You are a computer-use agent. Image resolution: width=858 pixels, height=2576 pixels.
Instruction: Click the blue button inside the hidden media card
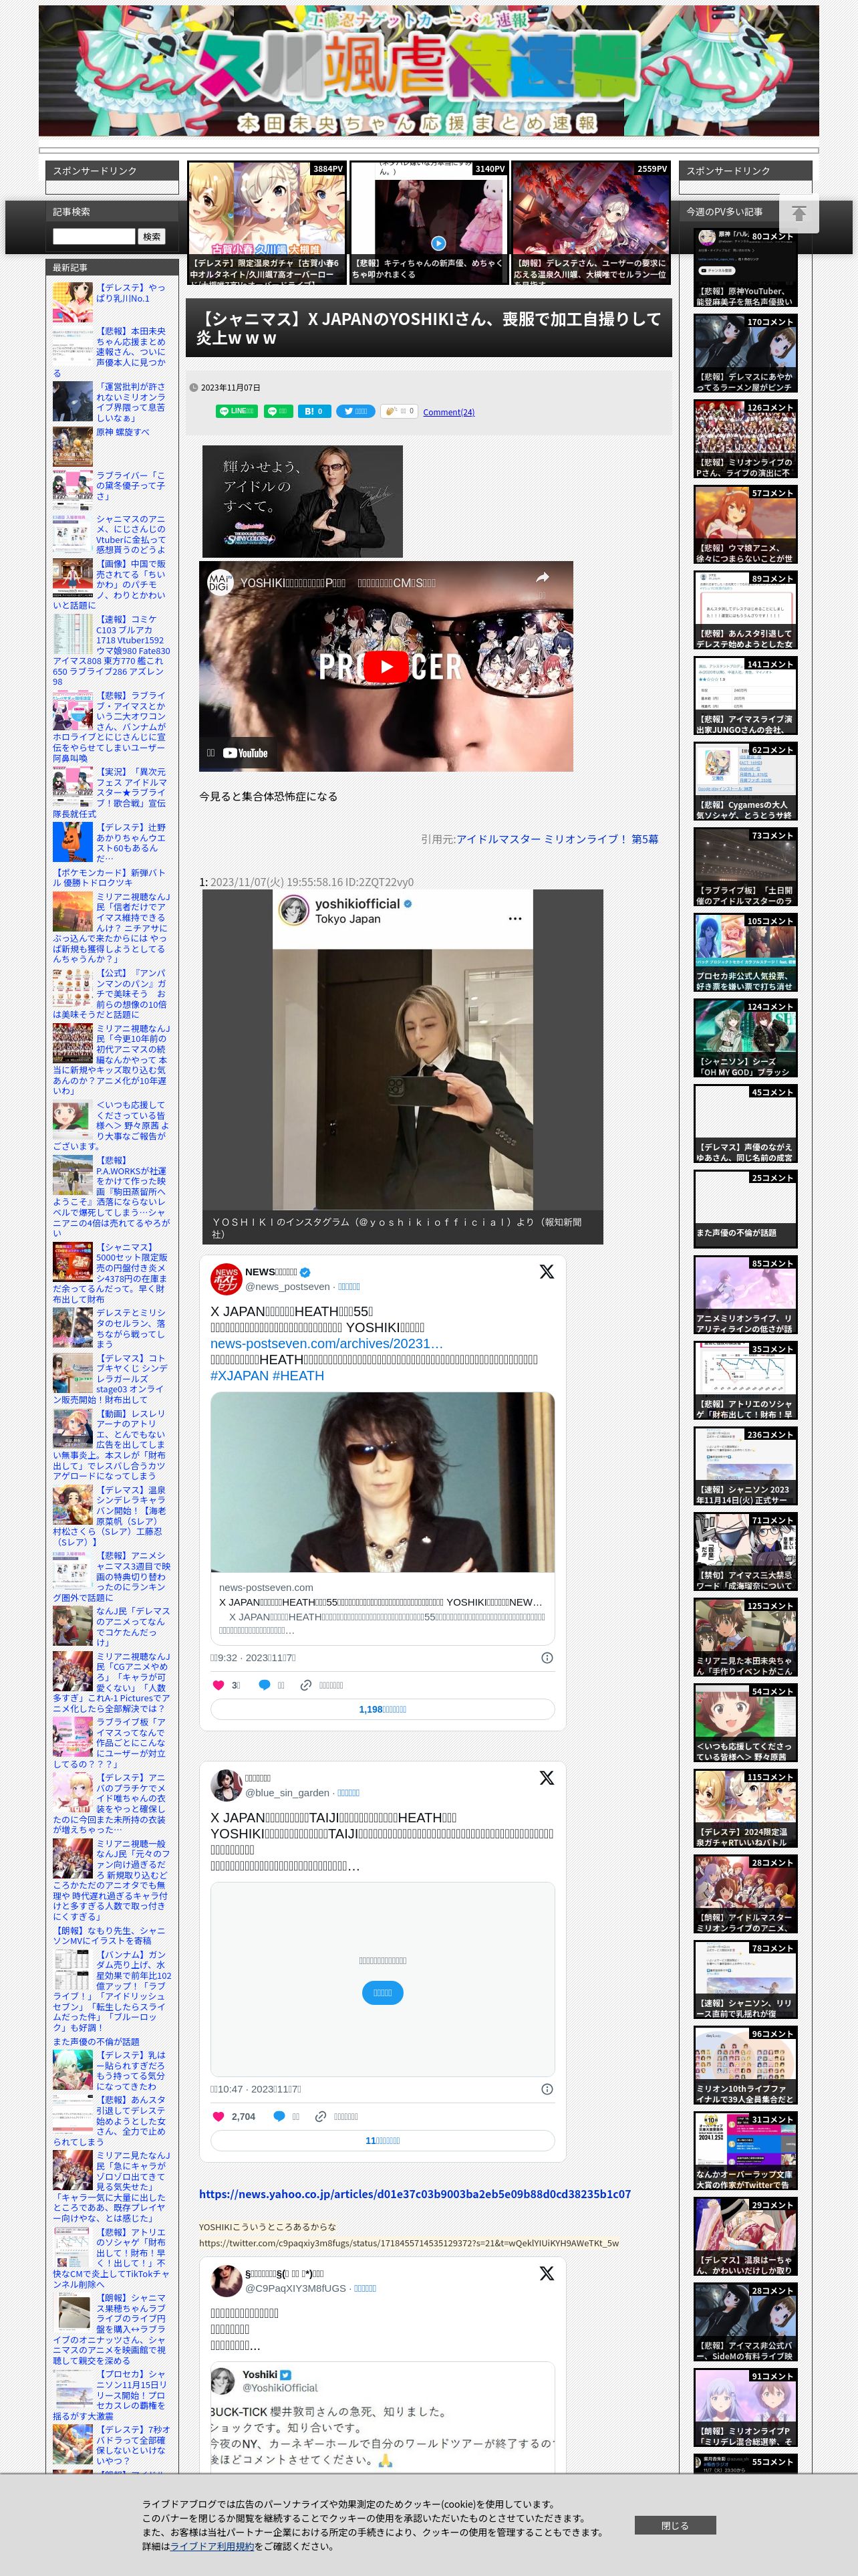382,1992
